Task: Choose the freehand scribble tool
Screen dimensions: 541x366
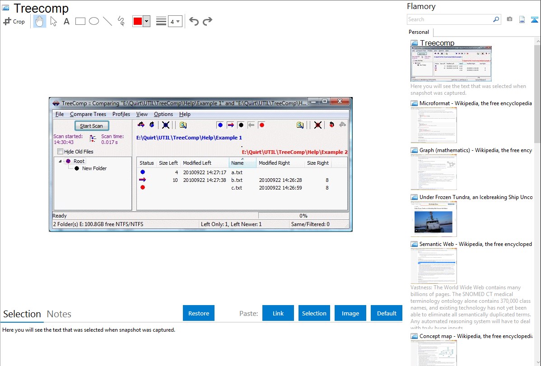Action: pyautogui.click(x=121, y=21)
